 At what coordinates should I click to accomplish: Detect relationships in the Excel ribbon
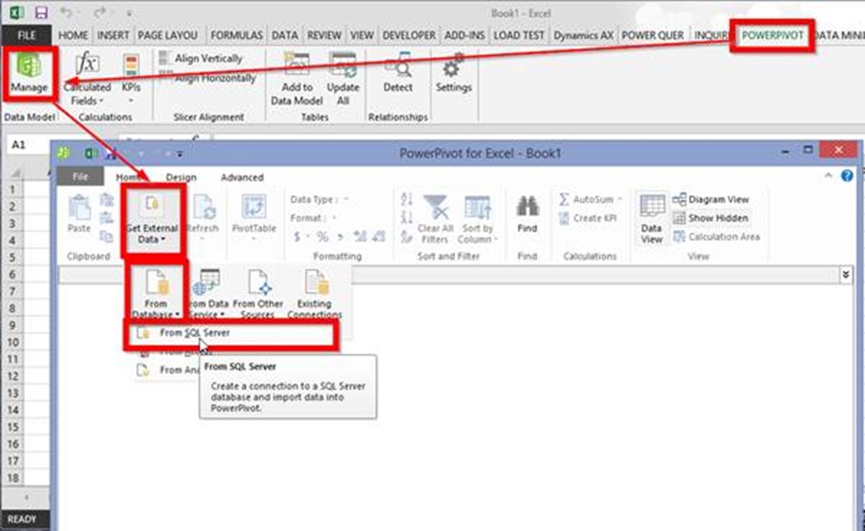tap(398, 73)
